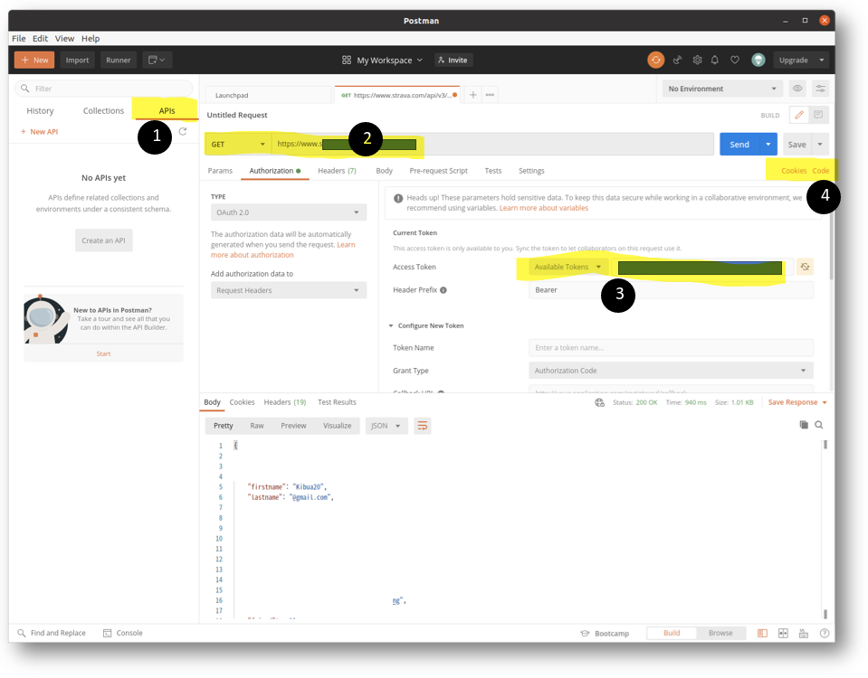Viewport: 868px width, 678px height.
Task: Switch to the Params tab
Action: 220,170
